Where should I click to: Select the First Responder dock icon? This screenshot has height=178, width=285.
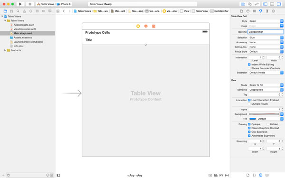(x=146, y=26)
